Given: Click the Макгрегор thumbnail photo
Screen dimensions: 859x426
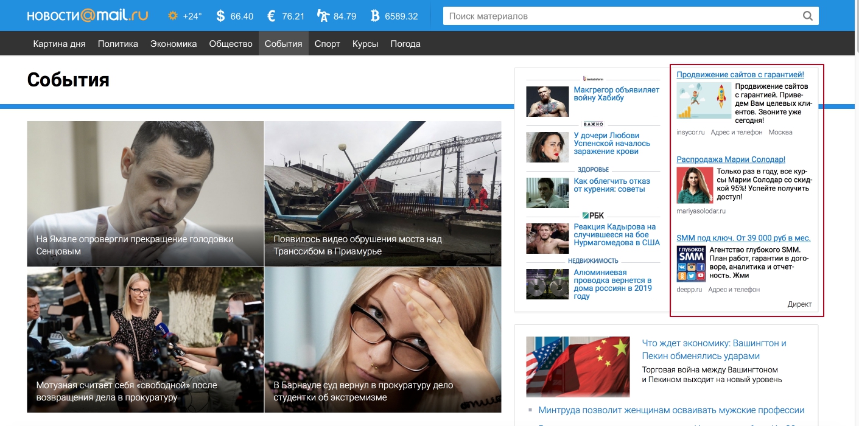Looking at the screenshot, I should 547,102.
